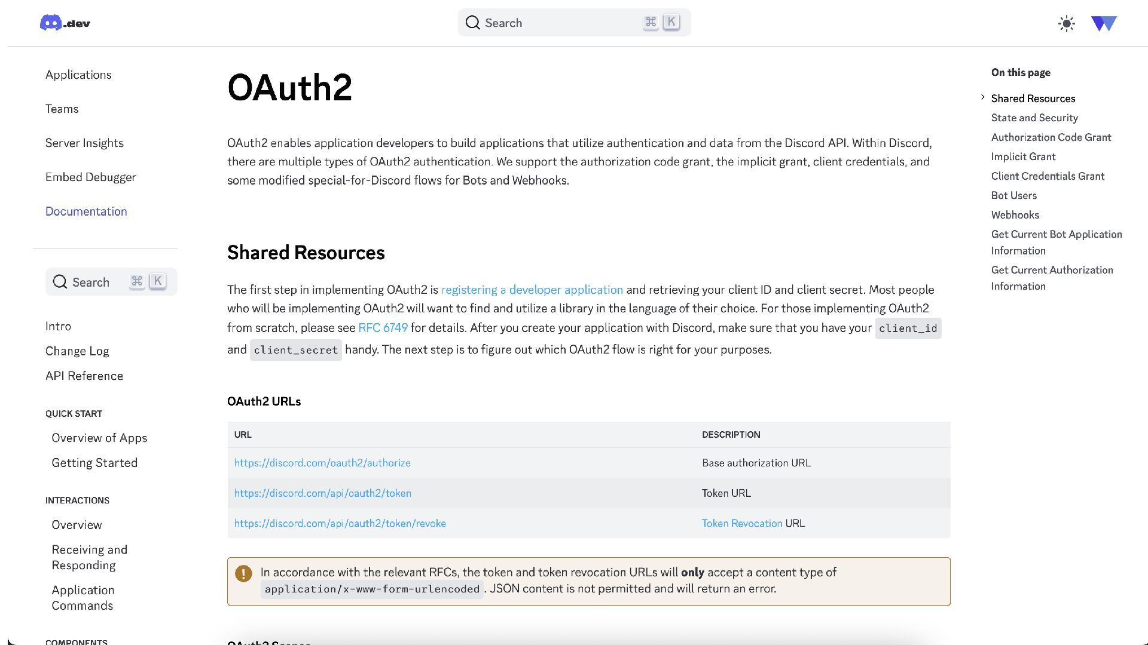The image size is (1148, 645).
Task: Click the warning exclamation icon in notice
Action: (x=243, y=573)
